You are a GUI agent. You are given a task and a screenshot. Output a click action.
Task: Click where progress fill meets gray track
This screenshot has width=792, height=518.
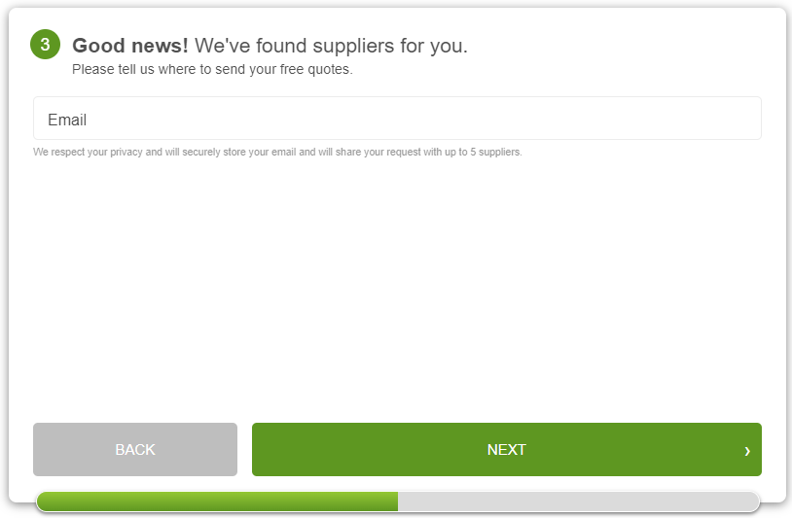398,501
